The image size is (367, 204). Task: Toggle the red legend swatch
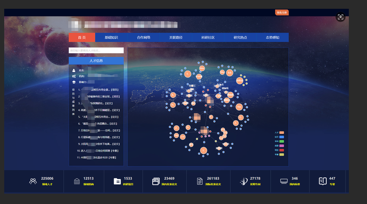(x=282, y=150)
